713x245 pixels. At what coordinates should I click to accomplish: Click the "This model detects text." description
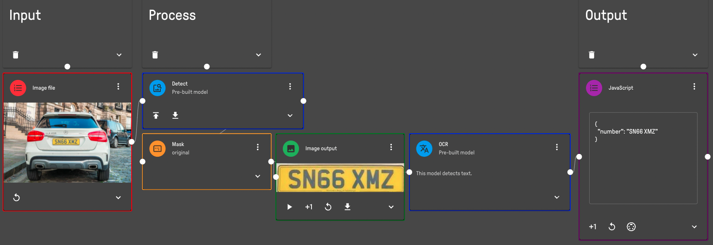(444, 173)
